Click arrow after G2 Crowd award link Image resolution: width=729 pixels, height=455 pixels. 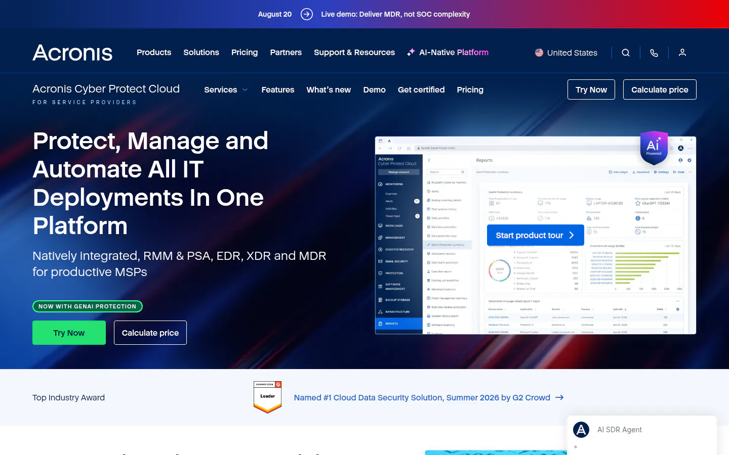559,397
